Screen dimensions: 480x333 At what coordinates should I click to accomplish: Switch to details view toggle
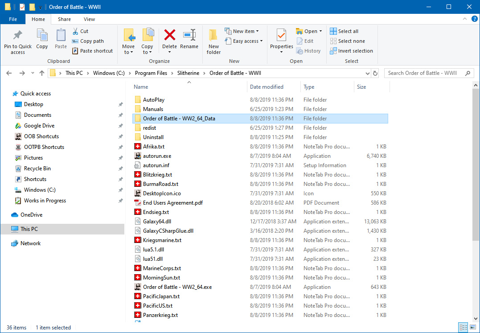point(463,328)
